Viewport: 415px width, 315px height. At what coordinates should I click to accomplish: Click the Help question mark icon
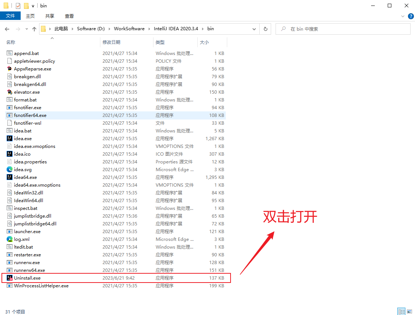click(411, 16)
